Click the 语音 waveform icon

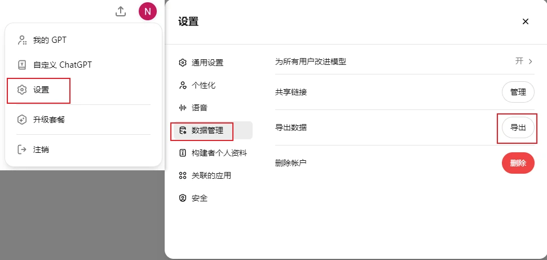click(x=182, y=108)
